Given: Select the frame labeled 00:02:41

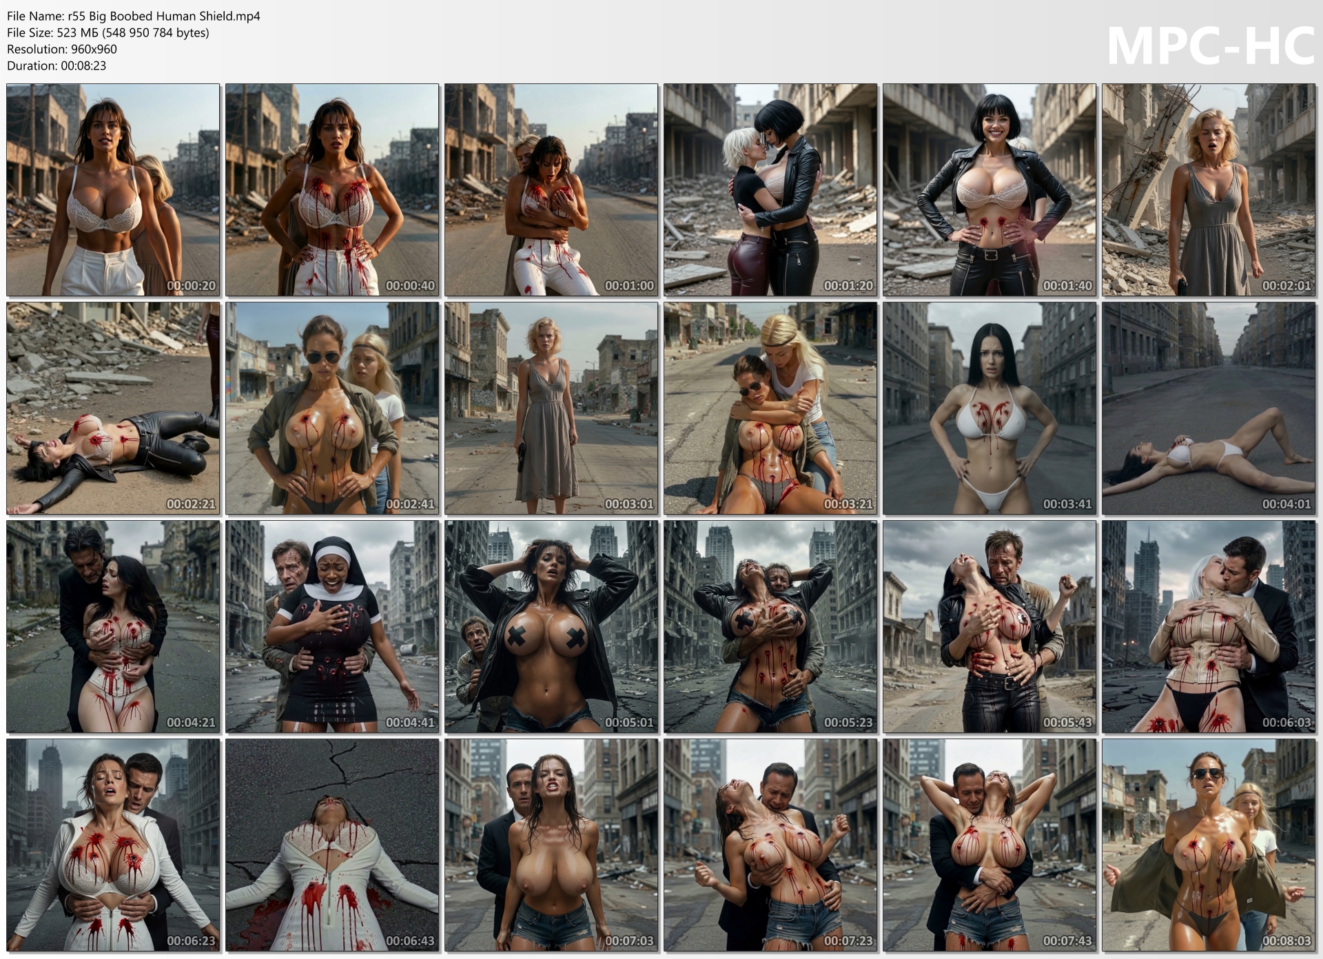Looking at the screenshot, I should [332, 409].
